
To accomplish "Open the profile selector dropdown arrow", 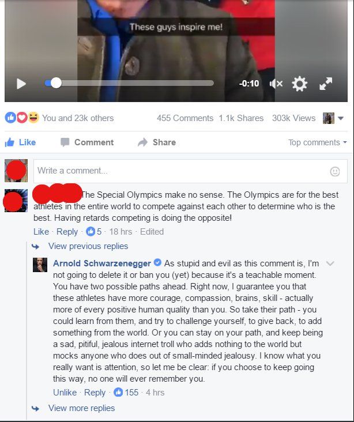I will pos(341,118).
